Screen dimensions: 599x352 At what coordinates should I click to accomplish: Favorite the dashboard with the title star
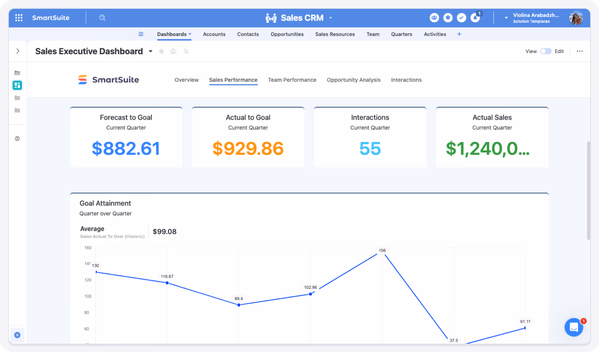(161, 51)
